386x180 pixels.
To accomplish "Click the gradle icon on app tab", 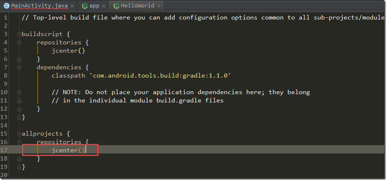I will tap(85, 6).
